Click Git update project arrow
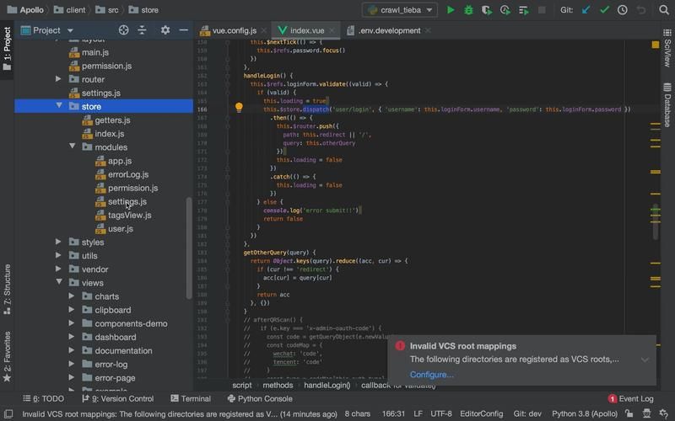The height and width of the screenshot is (421, 675). (x=586, y=10)
